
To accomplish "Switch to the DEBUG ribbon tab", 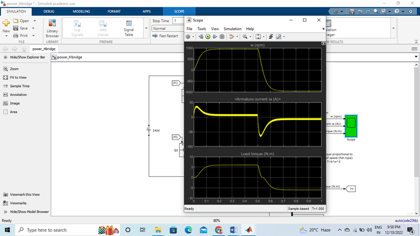I will coord(49,12).
